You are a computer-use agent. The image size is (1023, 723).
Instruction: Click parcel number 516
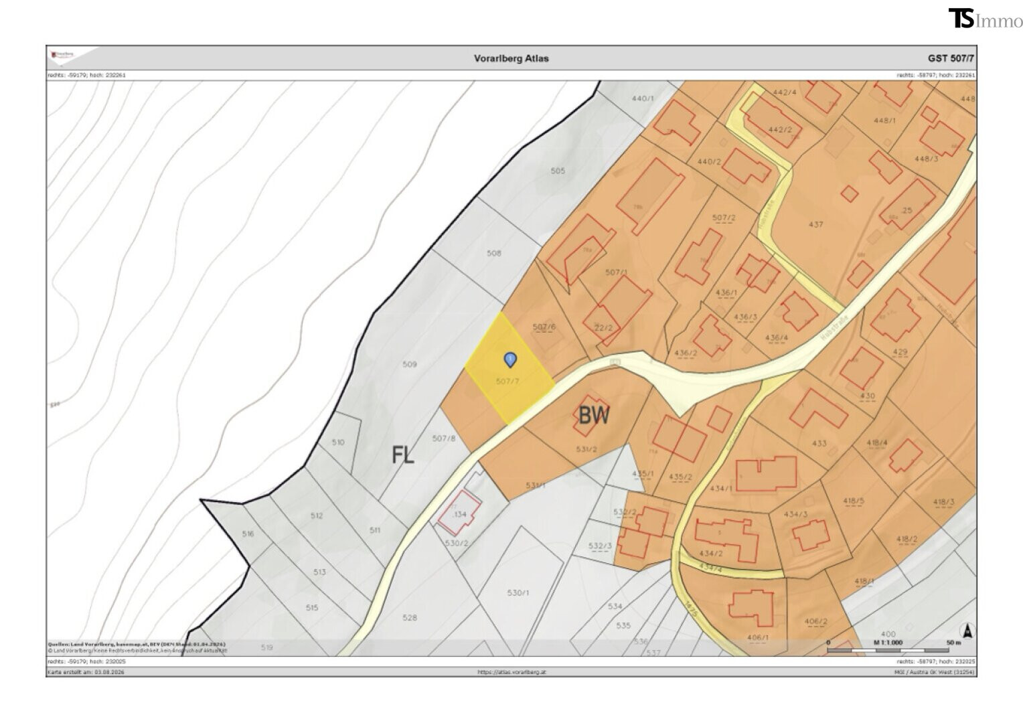coord(248,534)
